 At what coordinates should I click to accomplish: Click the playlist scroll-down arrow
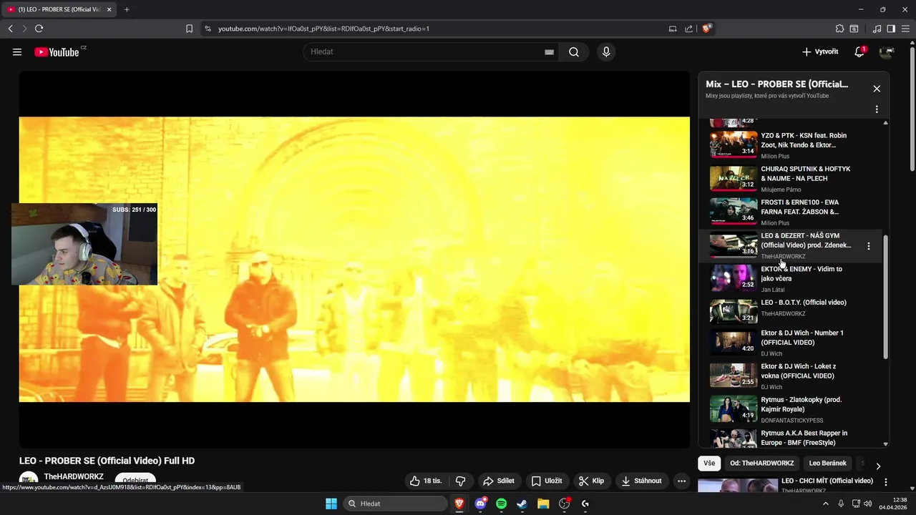click(x=885, y=444)
